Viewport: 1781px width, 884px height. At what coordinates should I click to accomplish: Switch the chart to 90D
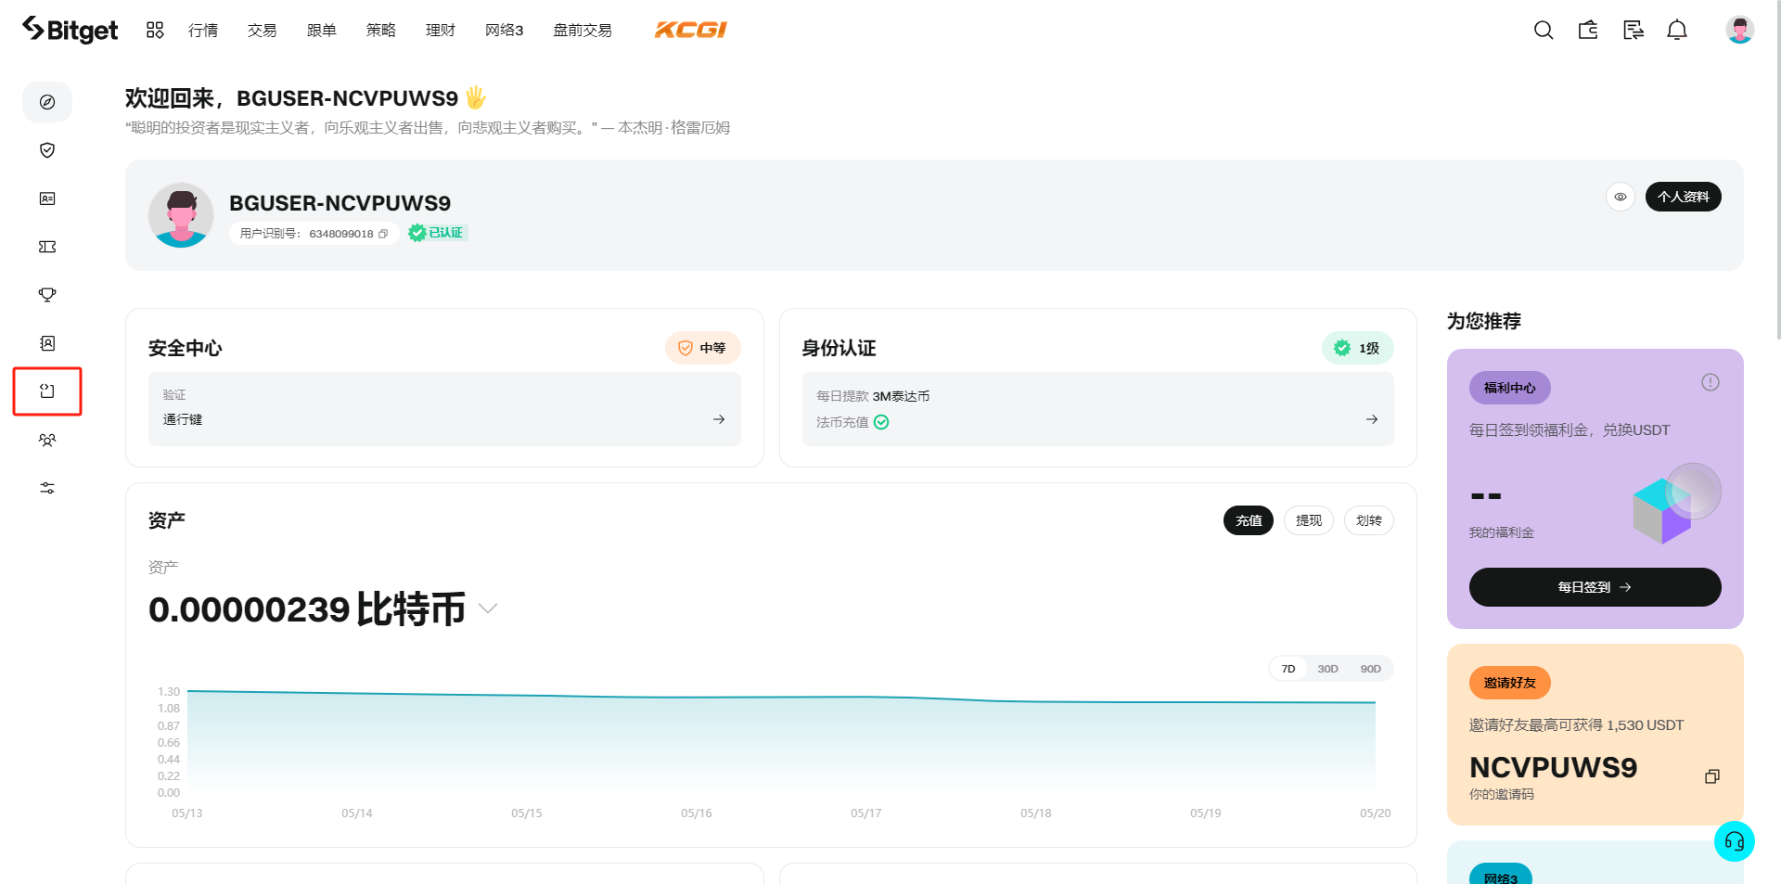click(x=1370, y=669)
